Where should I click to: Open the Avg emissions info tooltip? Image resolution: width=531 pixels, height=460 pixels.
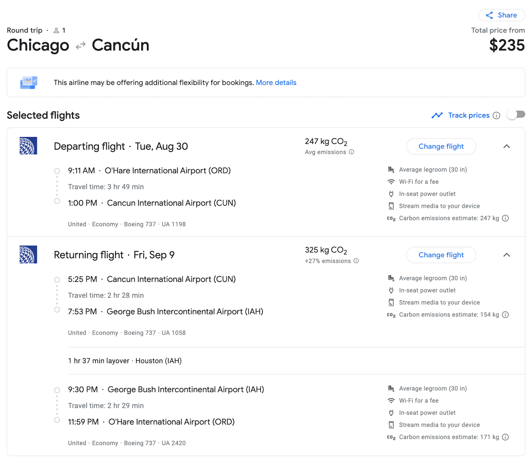pos(351,152)
